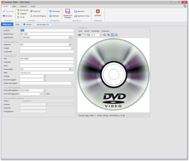Switch to the Inhalt tab
This screenshot has width=189, height=161.
[x=17, y=24]
